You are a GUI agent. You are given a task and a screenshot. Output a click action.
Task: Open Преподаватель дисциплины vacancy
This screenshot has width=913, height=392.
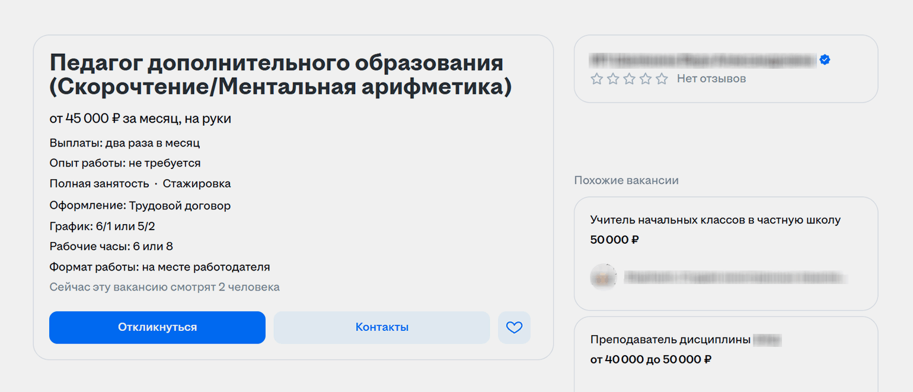(x=671, y=340)
